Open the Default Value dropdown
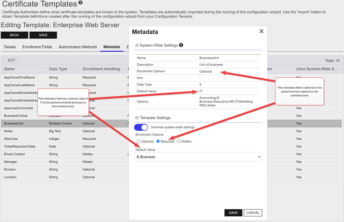Viewport: 344px width, 222px height. pyautogui.click(x=198, y=157)
